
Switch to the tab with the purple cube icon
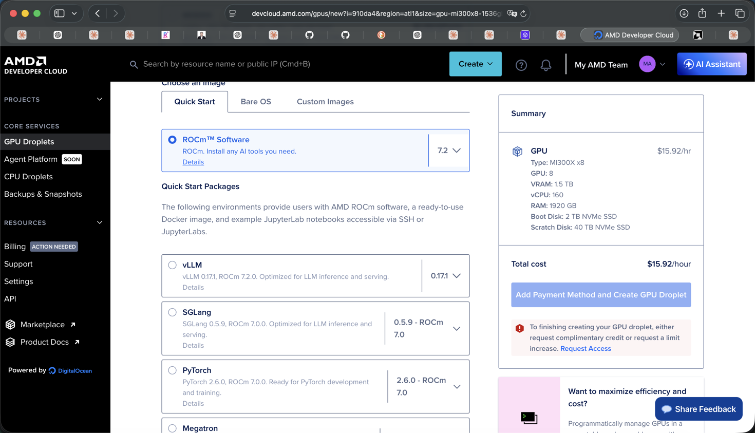(x=525, y=35)
